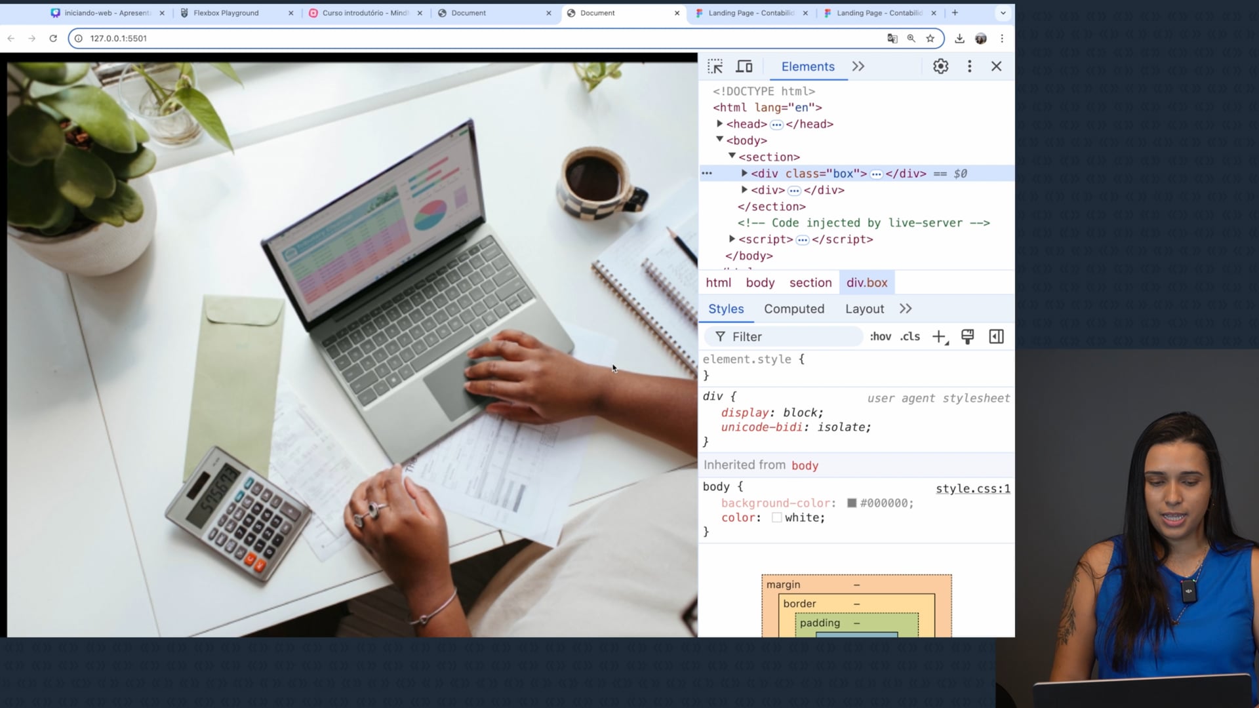The height and width of the screenshot is (708, 1259).
Task: Click the browser downloads icon
Action: pyautogui.click(x=959, y=39)
